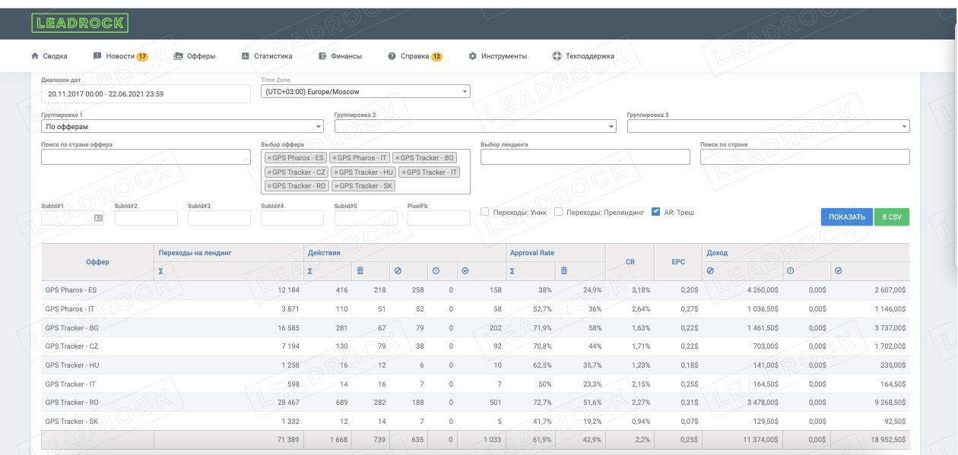This screenshot has height=455, width=958.
Task: Focus the Выбор лендинга field
Action: pyautogui.click(x=585, y=156)
